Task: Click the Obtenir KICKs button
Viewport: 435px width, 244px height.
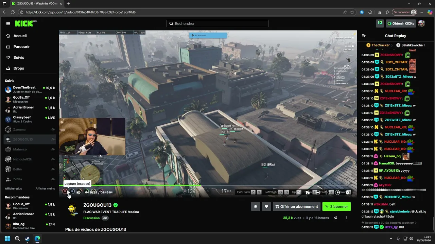Action: point(401,23)
